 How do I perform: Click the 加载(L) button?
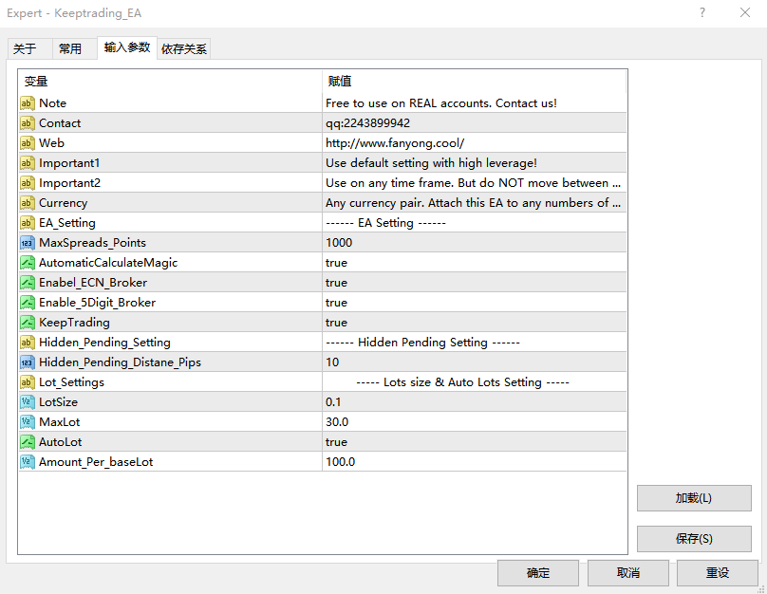pyautogui.click(x=694, y=498)
